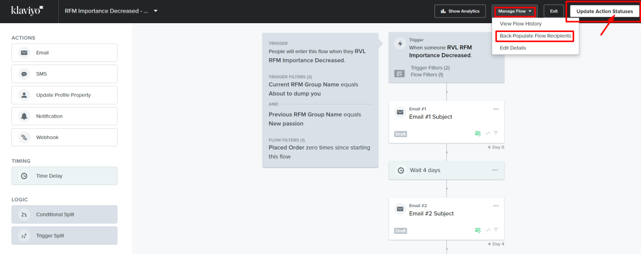
Task: Collapse the Manage Flow dropdown
Action: [x=515, y=11]
